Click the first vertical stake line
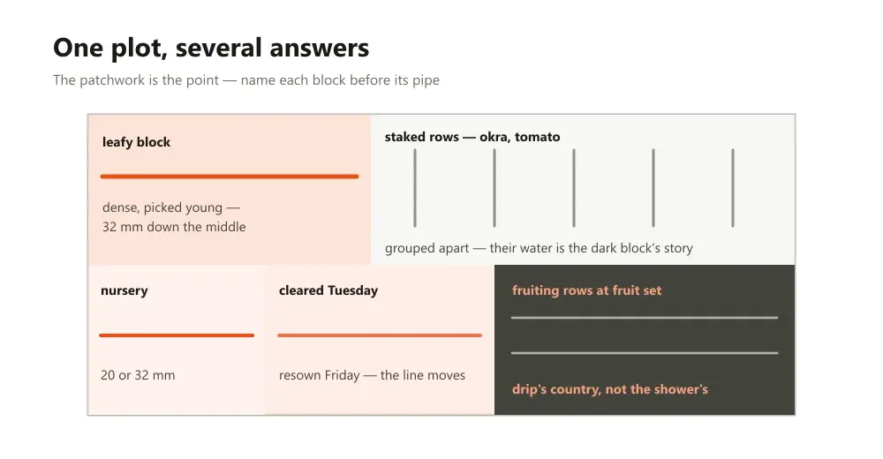883x459 pixels. click(x=415, y=188)
